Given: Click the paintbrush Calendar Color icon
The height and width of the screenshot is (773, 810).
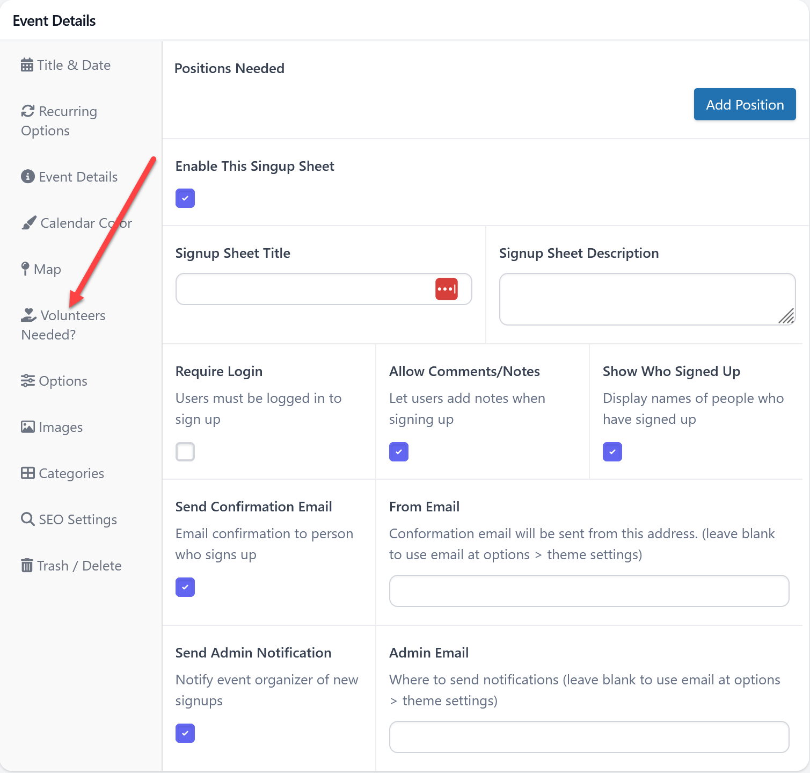Looking at the screenshot, I should pos(29,223).
